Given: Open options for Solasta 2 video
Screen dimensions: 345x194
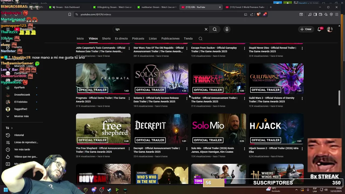Looking at the screenshot, I should [x=187, y=98].
